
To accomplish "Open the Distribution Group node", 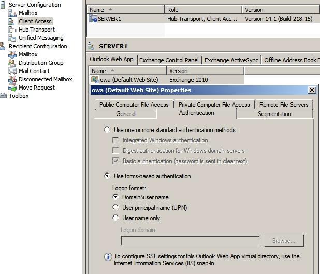I will (41, 63).
